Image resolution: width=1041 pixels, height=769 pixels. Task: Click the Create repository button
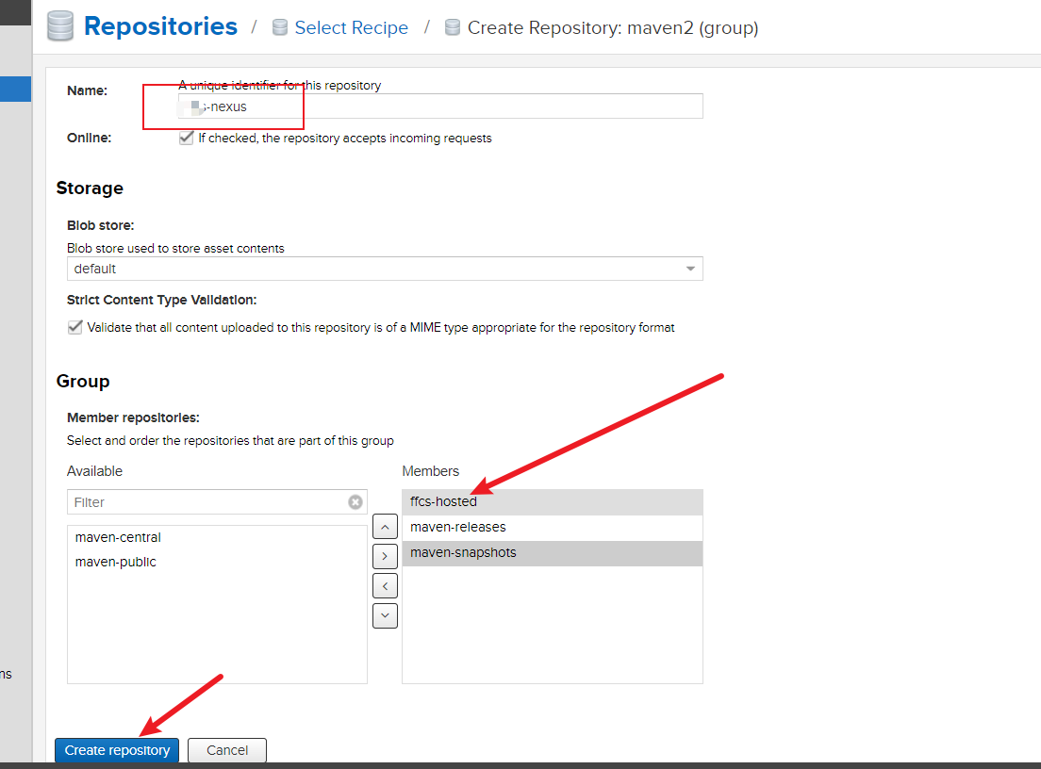(x=117, y=750)
